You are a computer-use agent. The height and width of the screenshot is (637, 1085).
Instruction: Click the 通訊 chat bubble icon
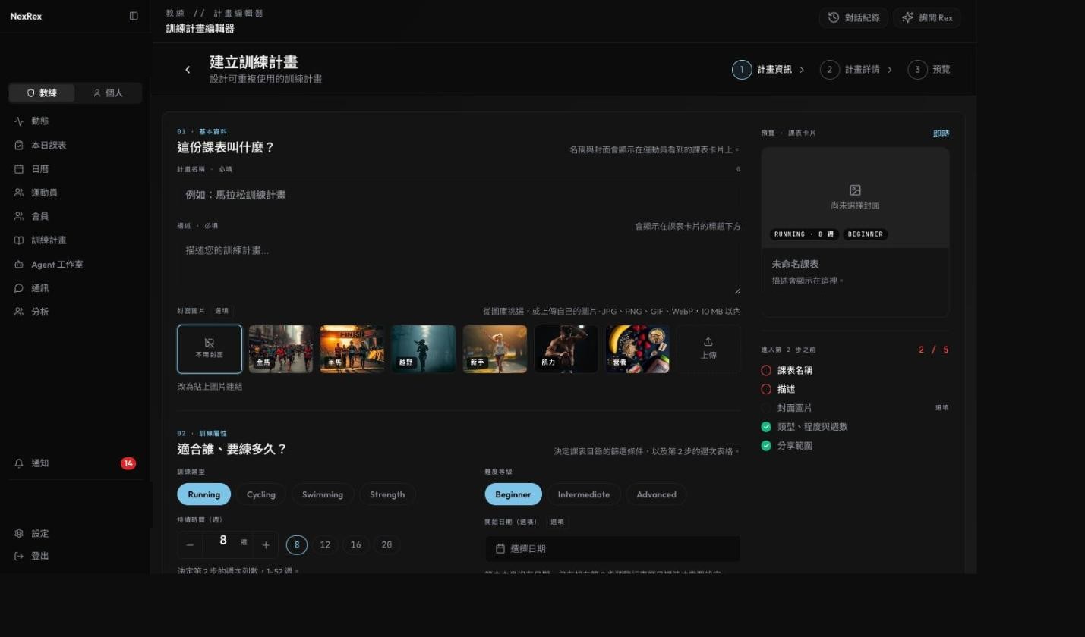19,288
